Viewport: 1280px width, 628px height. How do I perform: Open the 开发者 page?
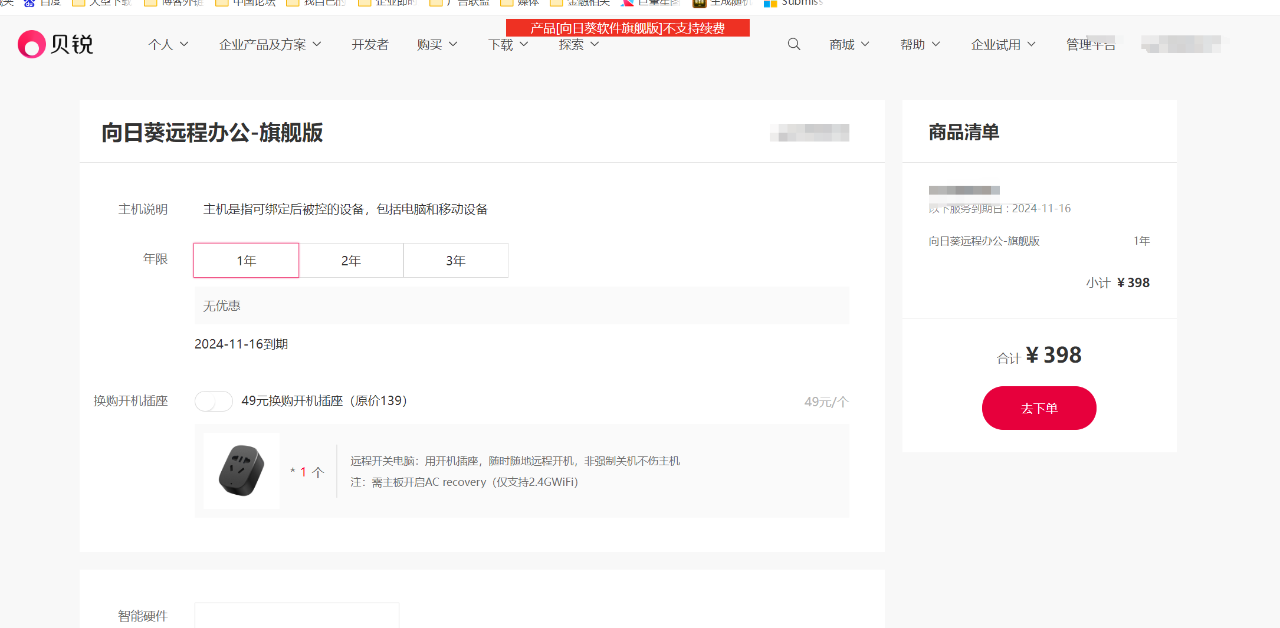(x=370, y=44)
